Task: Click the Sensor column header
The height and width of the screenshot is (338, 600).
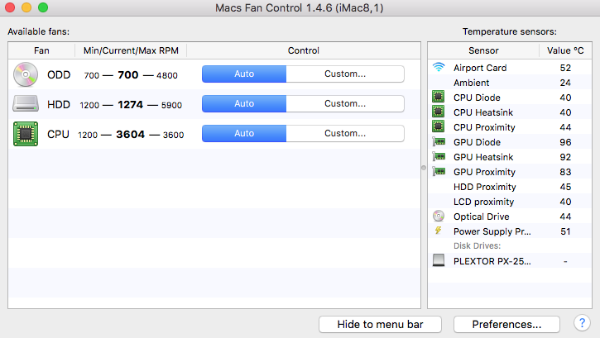Action: (x=483, y=50)
